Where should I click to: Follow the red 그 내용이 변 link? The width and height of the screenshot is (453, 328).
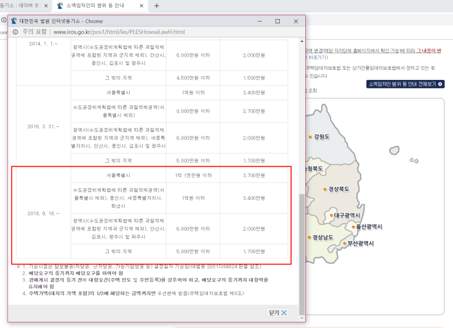coord(429,52)
